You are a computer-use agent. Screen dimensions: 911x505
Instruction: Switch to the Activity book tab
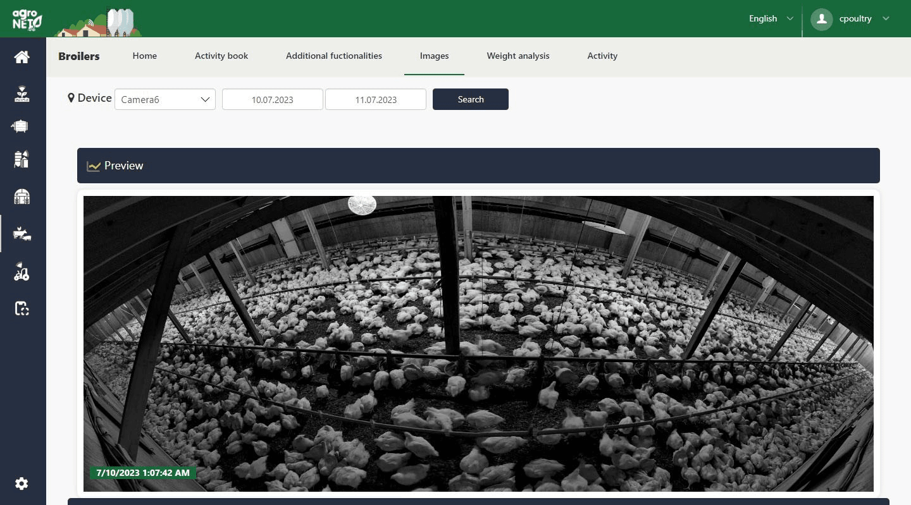tap(221, 56)
